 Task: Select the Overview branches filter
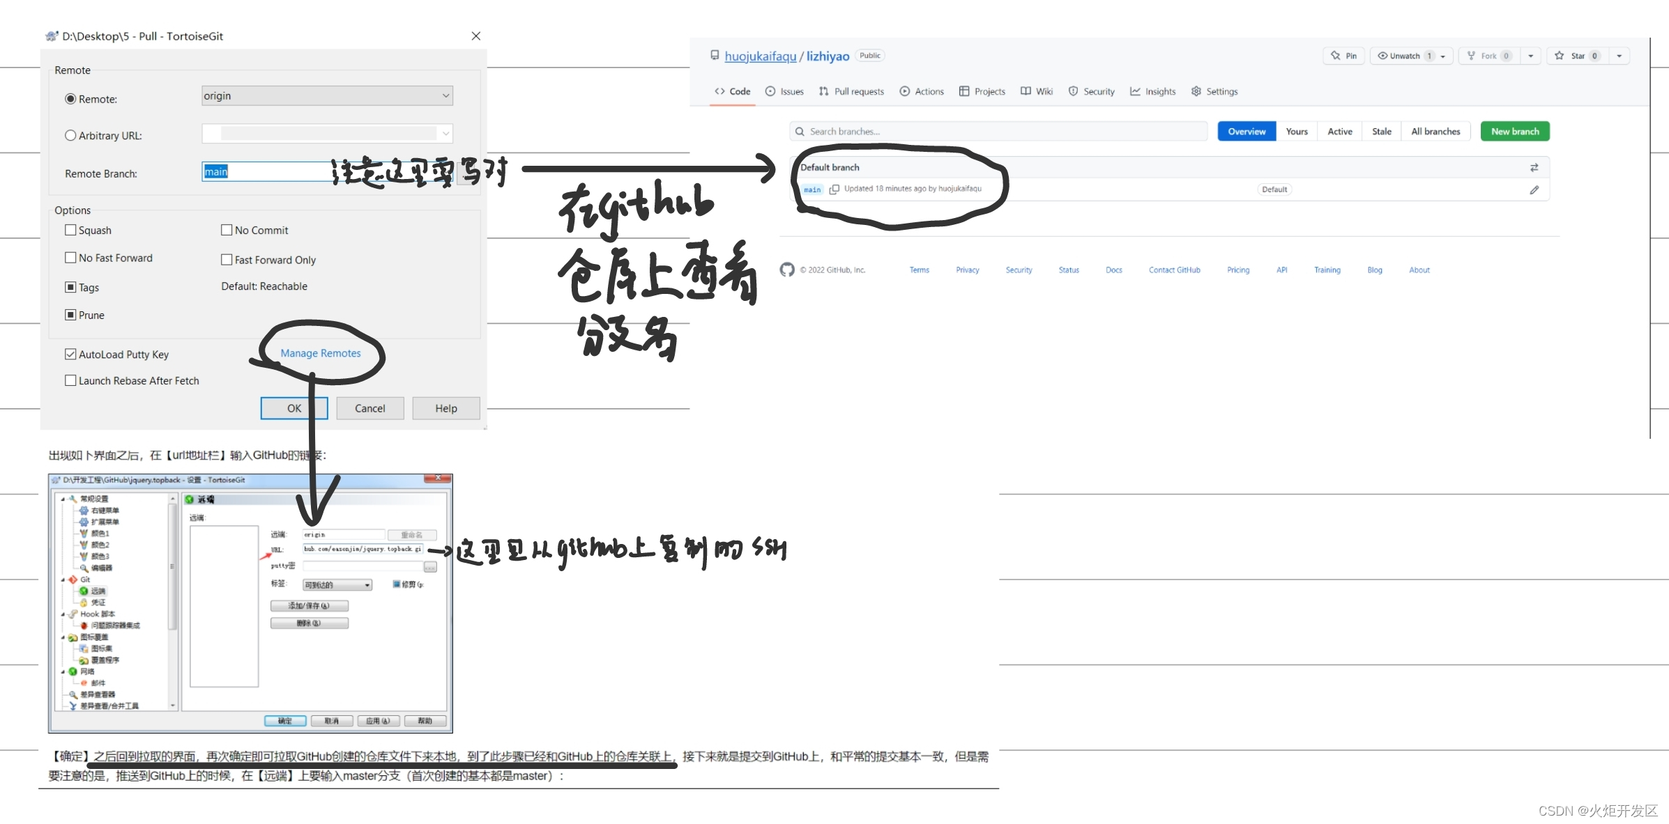click(x=1247, y=132)
